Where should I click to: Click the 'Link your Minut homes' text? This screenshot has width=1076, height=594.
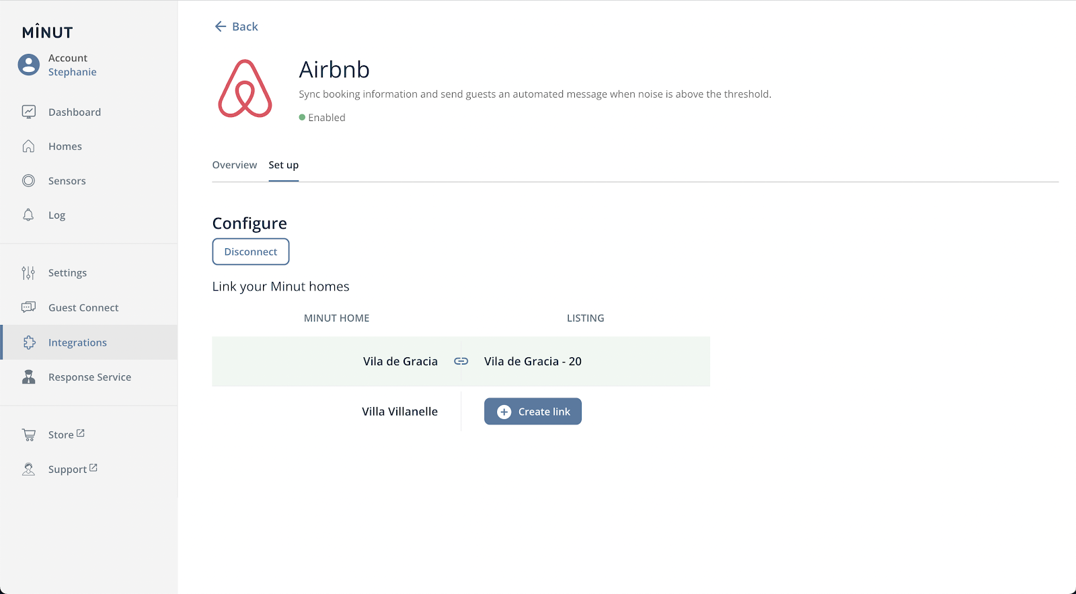(x=280, y=287)
